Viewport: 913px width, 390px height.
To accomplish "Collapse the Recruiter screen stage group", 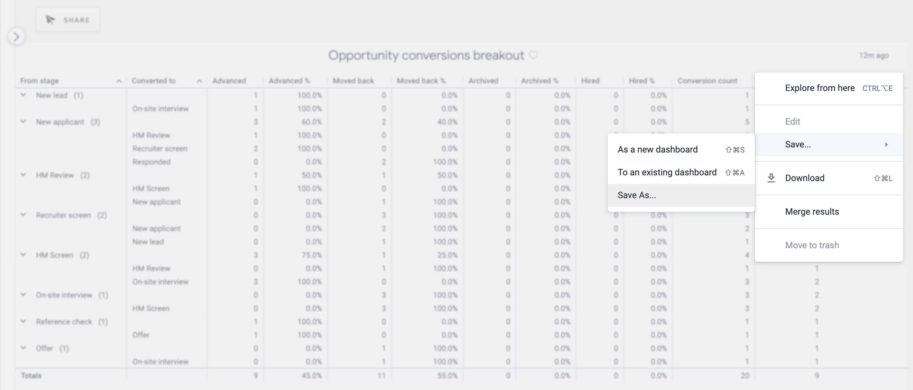I will pos(24,215).
